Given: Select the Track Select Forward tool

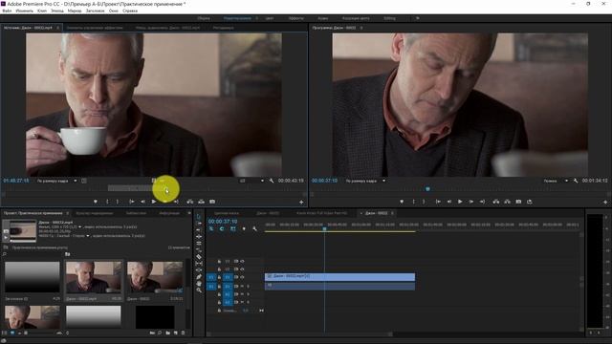Looking at the screenshot, I should pyautogui.click(x=199, y=223).
